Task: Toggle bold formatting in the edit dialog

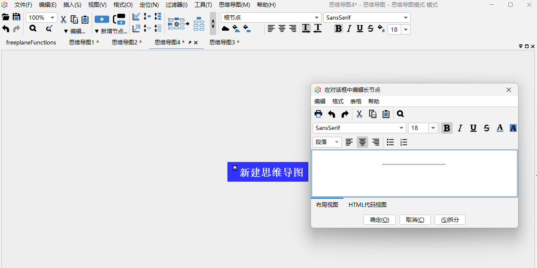Action: (x=447, y=128)
